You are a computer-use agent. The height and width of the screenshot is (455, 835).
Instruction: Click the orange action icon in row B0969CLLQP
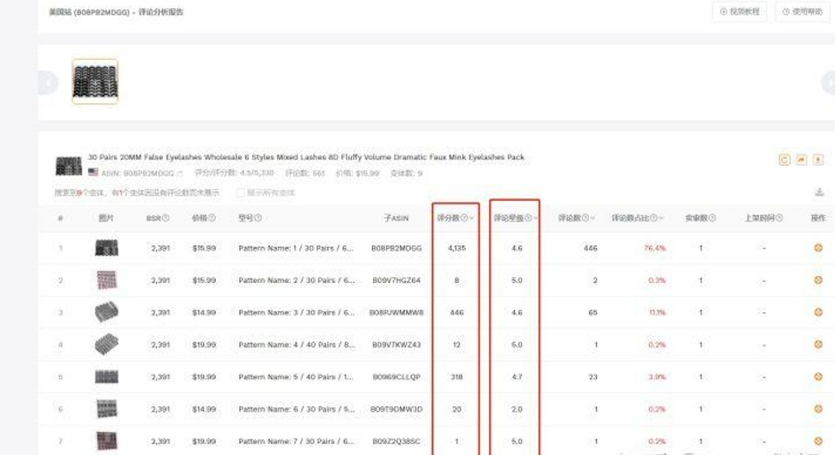tap(818, 377)
